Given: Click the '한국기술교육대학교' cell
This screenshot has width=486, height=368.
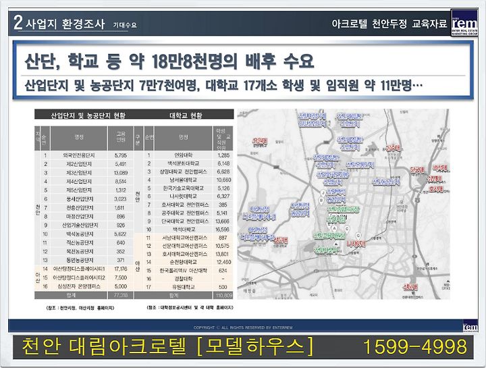Looking at the screenshot, I should 184,188.
